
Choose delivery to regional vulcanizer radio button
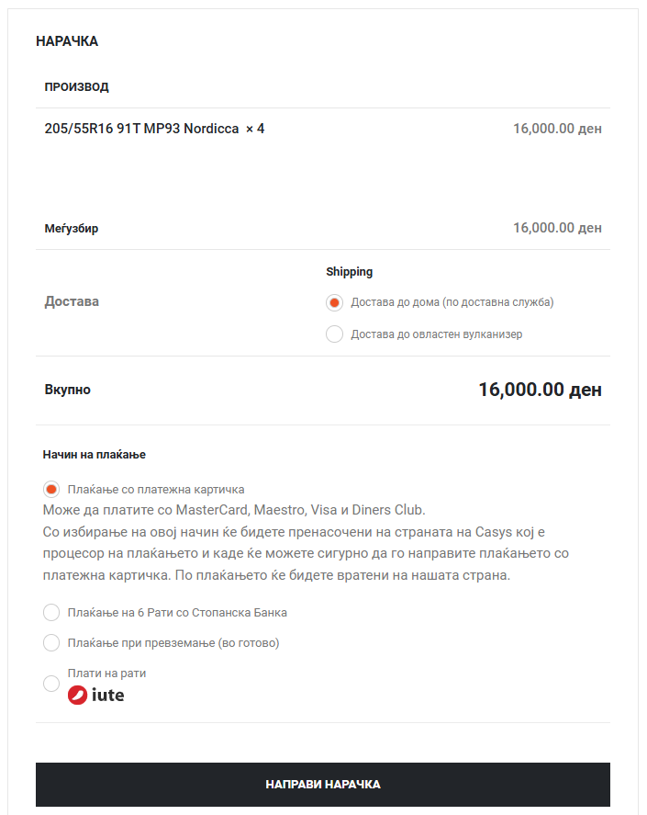[334, 334]
